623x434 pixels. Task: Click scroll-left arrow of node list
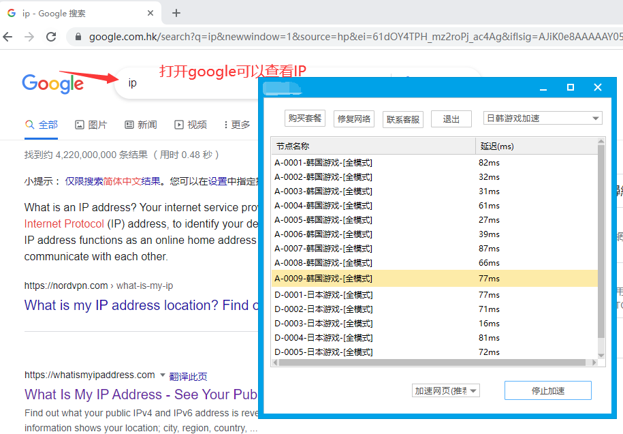(x=275, y=362)
